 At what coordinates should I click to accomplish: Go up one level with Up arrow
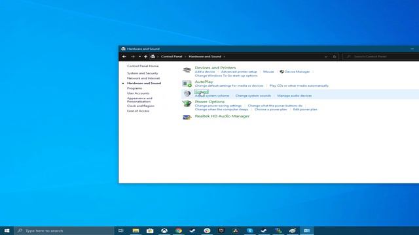tap(145, 57)
